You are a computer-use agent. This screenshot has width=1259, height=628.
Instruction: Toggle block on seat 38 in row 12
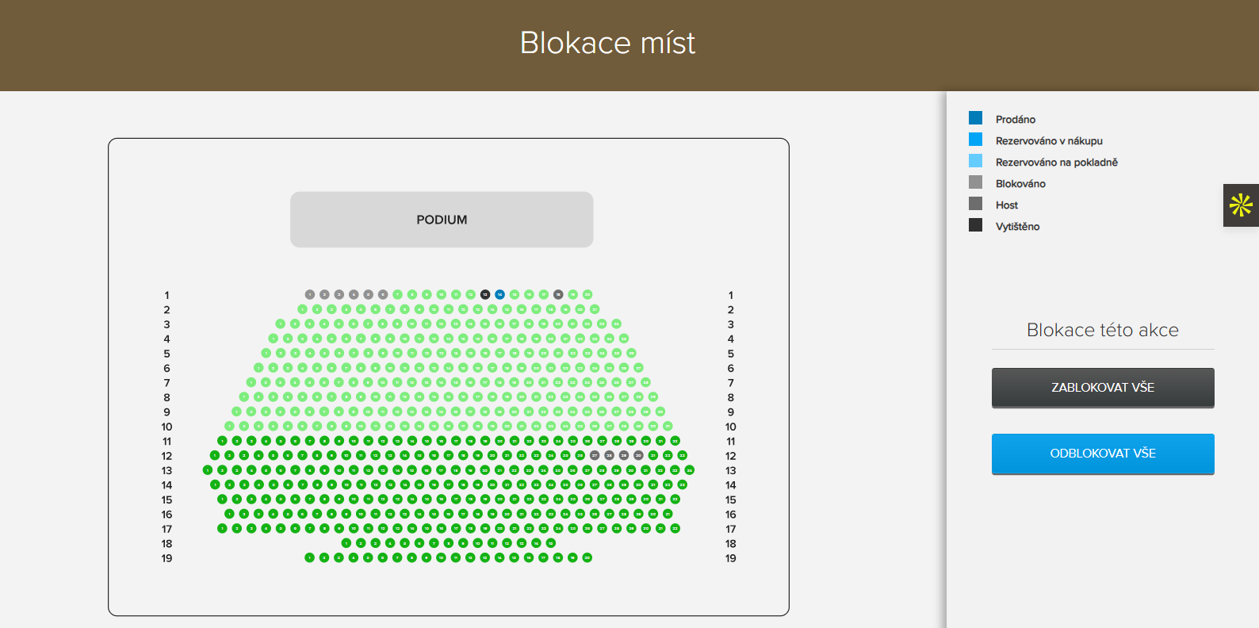(608, 455)
